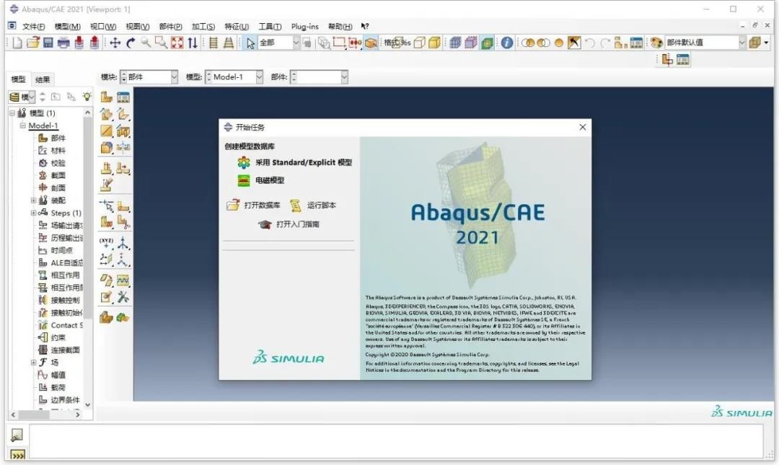
Task: Switch to the 结果 tree tab
Action: click(42, 79)
